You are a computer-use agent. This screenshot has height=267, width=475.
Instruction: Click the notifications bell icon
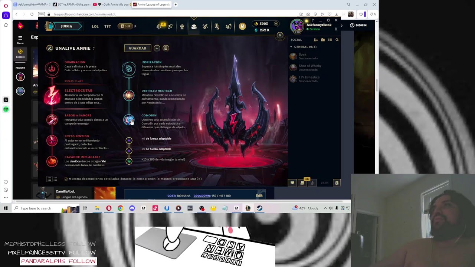tap(336, 29)
